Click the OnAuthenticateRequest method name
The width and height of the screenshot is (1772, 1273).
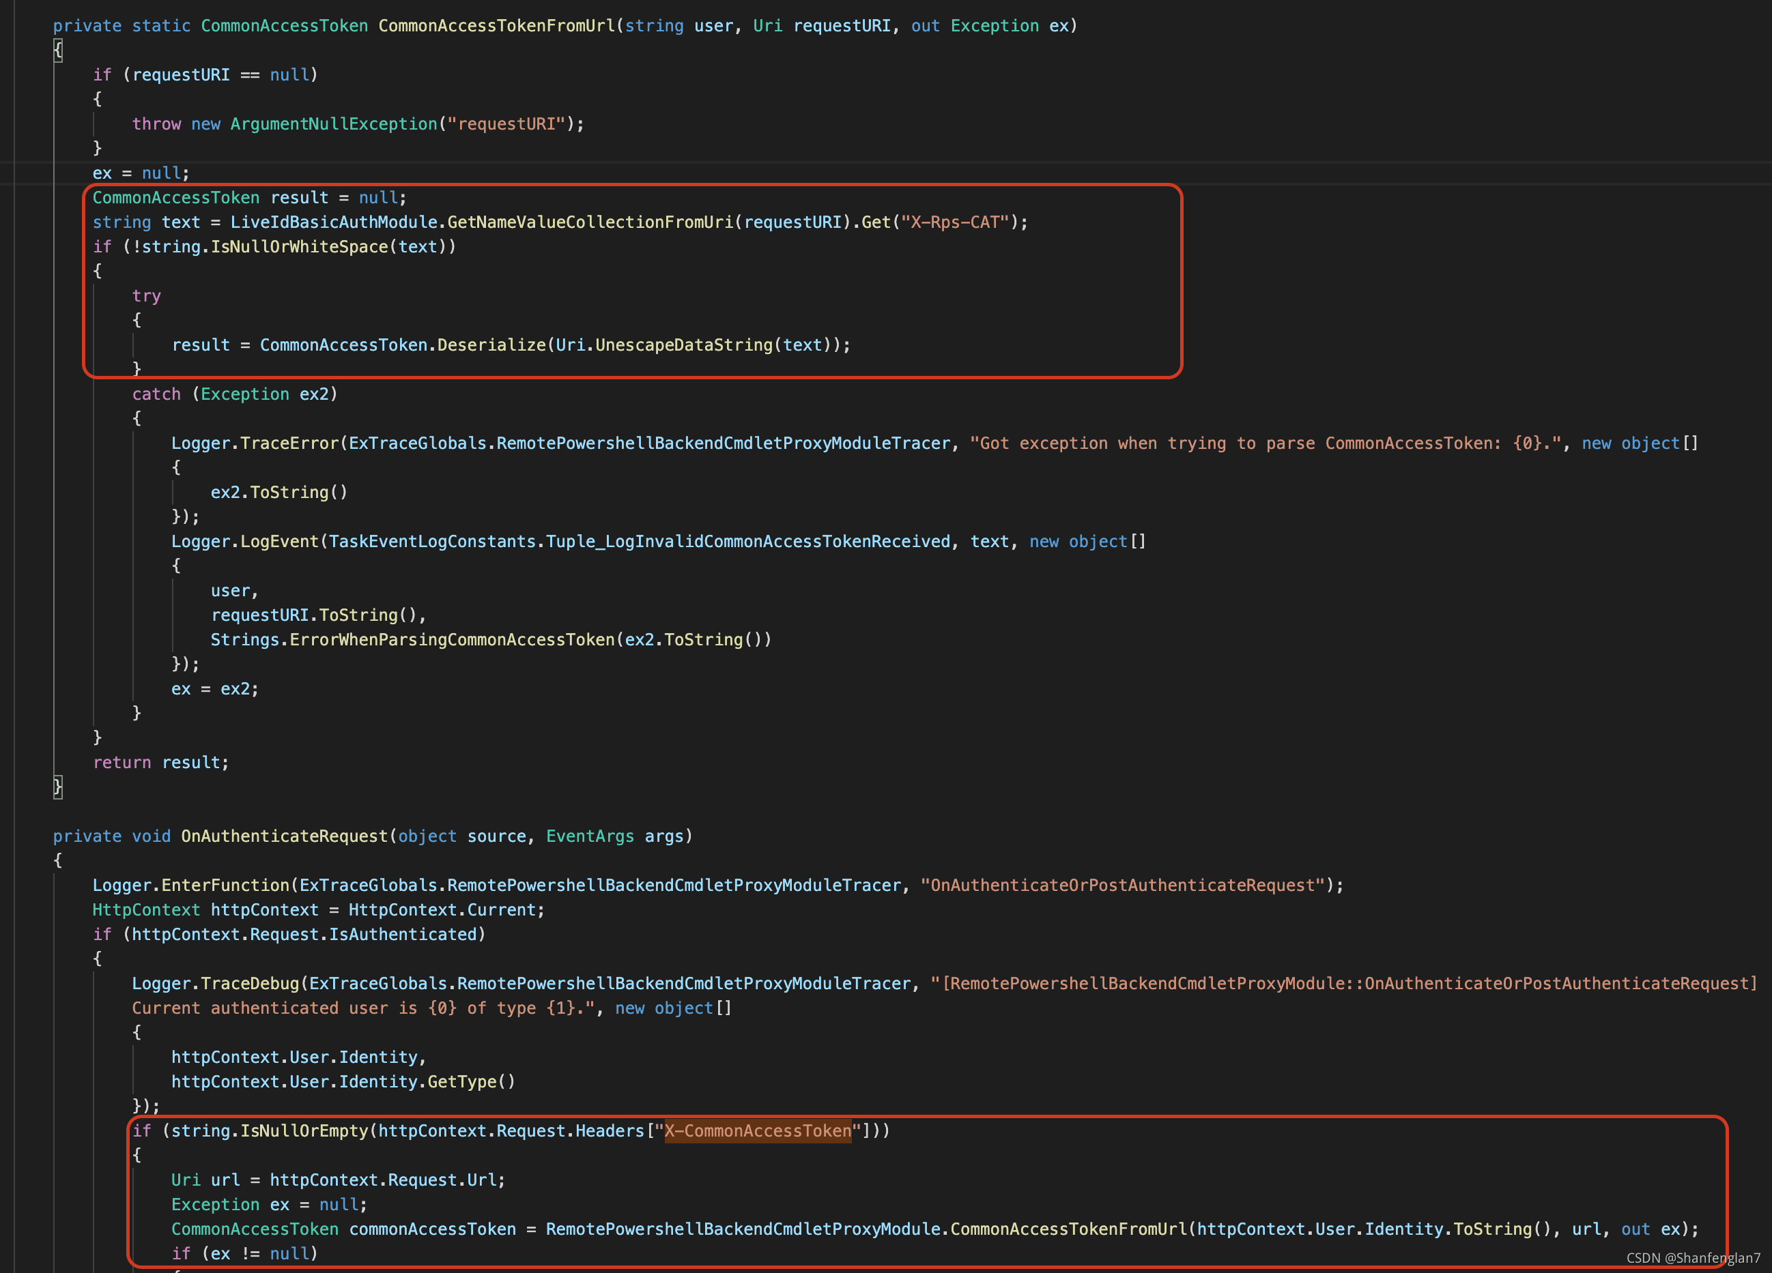click(x=285, y=836)
